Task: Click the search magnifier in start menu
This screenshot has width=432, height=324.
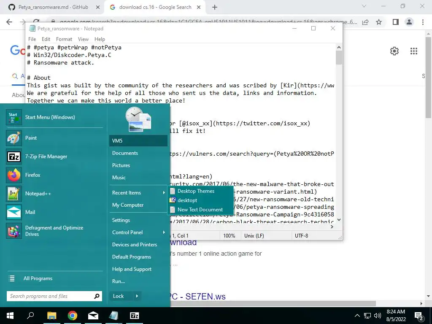Action: pyautogui.click(x=97, y=296)
